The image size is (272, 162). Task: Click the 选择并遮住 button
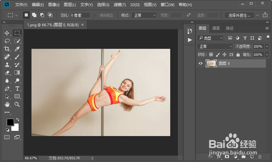[x=239, y=15]
